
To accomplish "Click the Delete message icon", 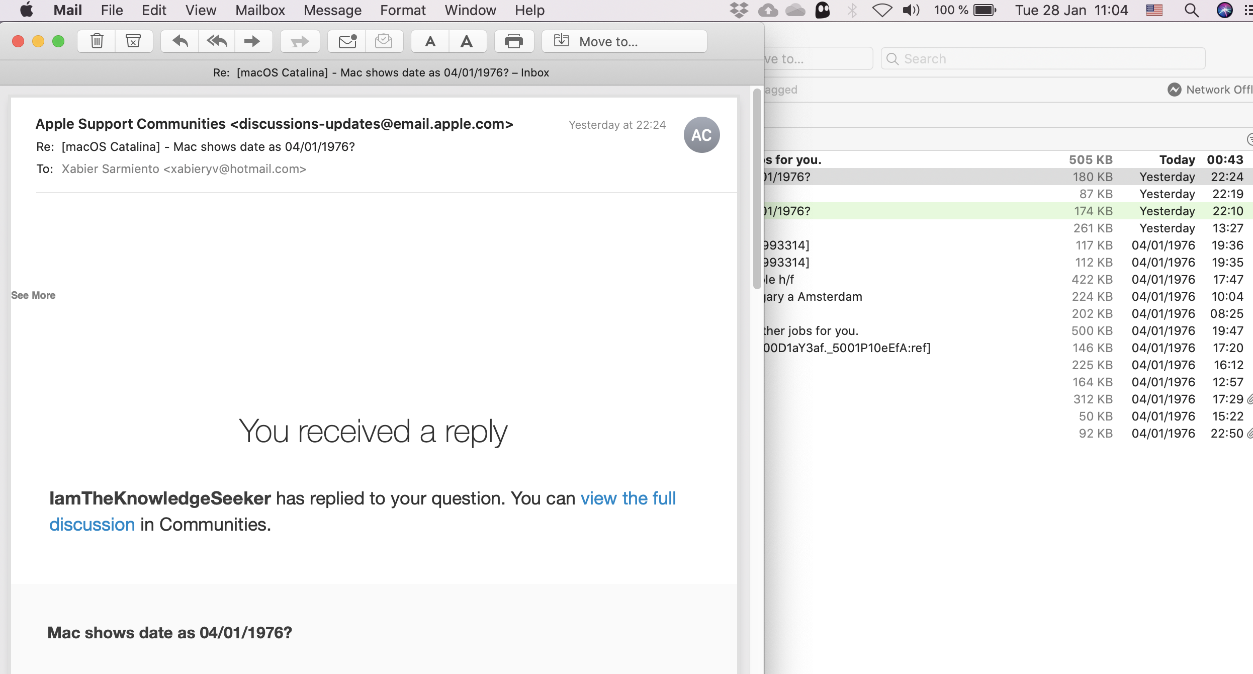I will pos(96,41).
